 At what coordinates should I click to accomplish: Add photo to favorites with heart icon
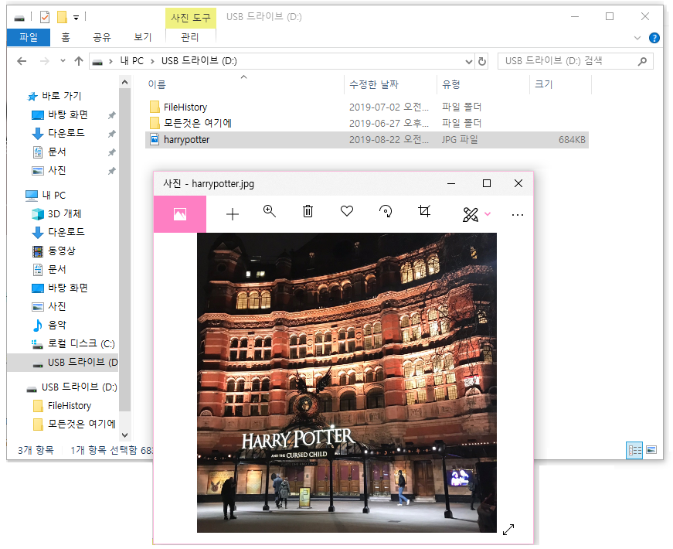[x=347, y=211]
